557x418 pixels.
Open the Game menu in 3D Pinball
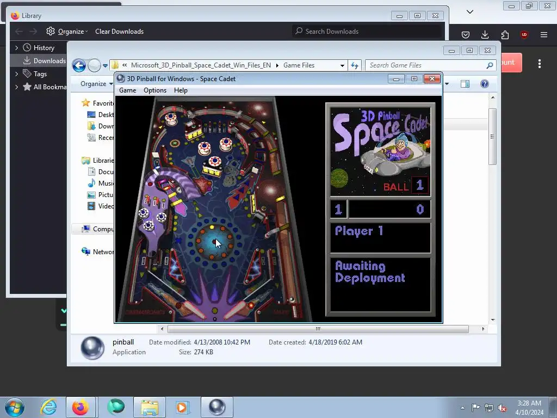click(127, 90)
